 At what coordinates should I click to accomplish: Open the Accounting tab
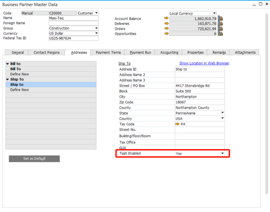169,53
